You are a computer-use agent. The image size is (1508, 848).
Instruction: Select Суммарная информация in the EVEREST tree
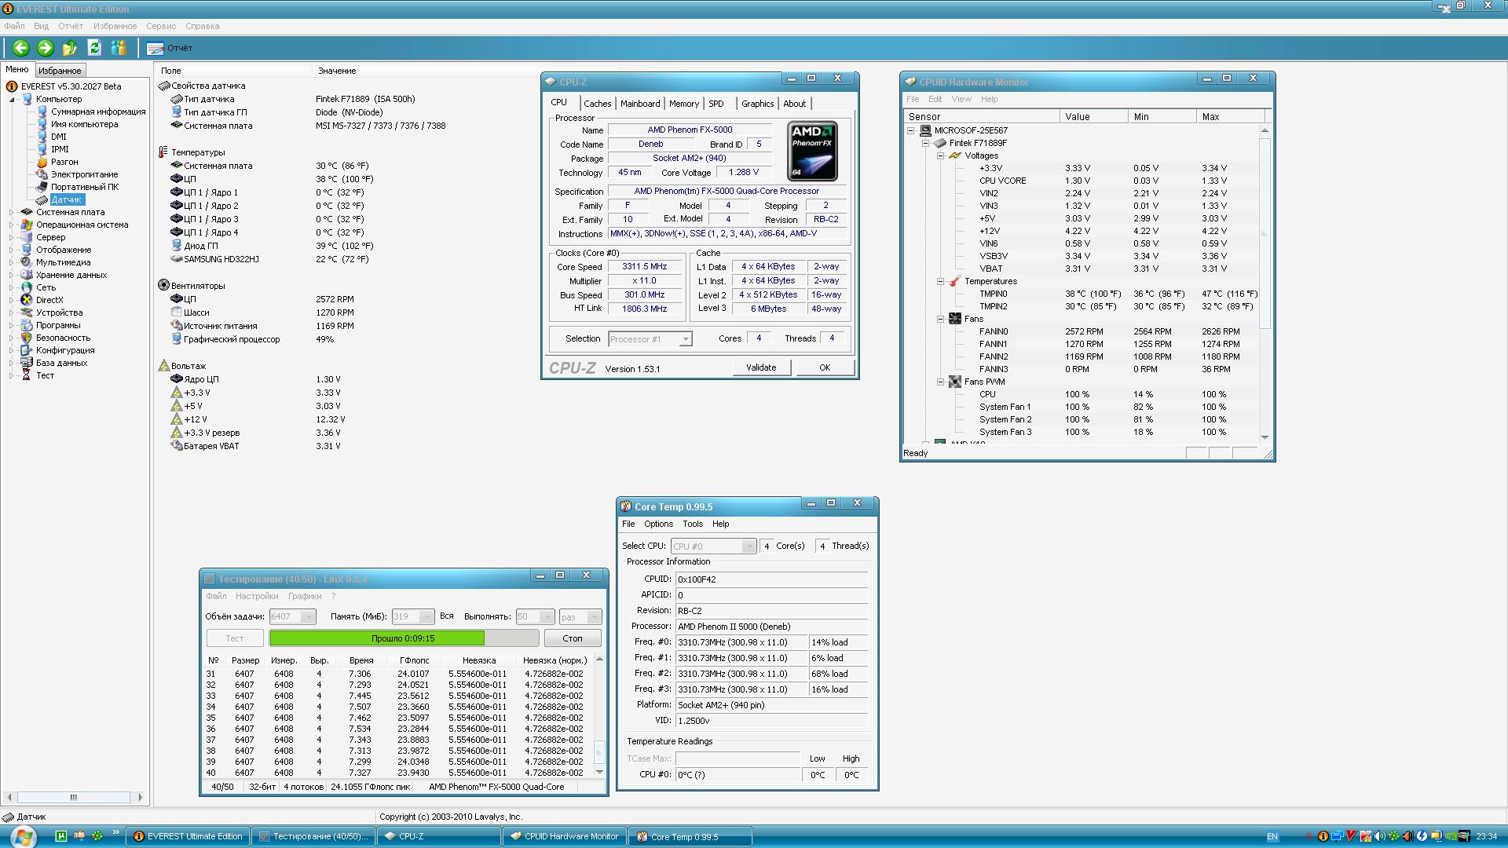(x=98, y=111)
